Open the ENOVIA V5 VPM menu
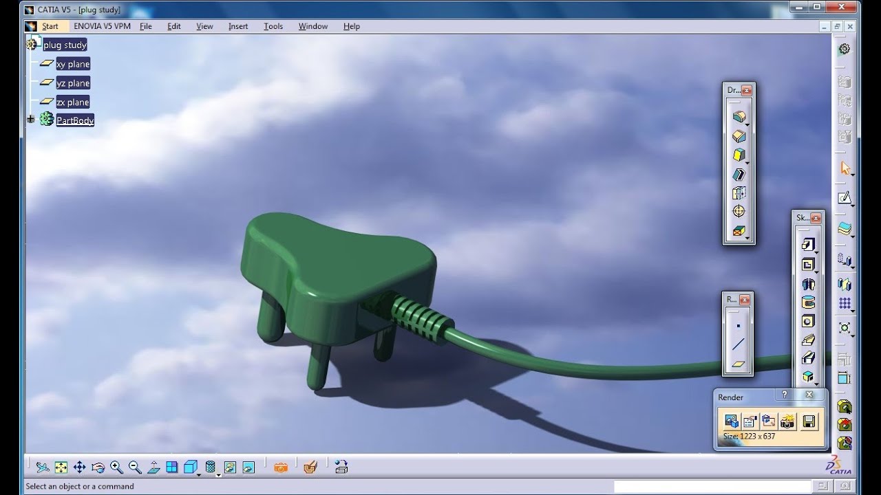 point(103,26)
